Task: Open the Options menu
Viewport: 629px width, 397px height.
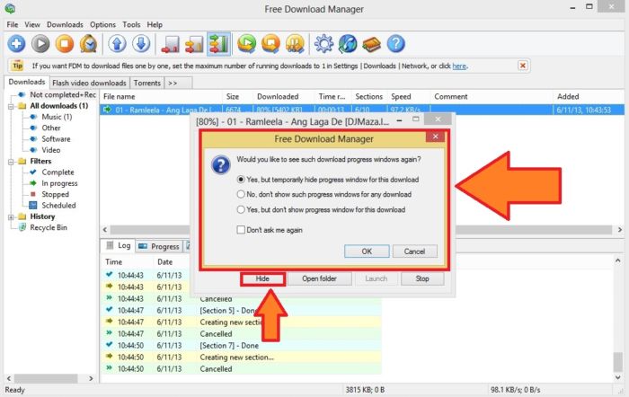Action: 102,24
